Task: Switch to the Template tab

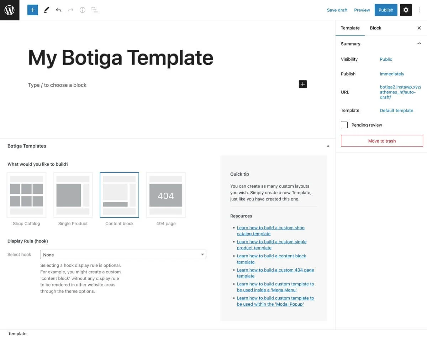Action: tap(350, 28)
